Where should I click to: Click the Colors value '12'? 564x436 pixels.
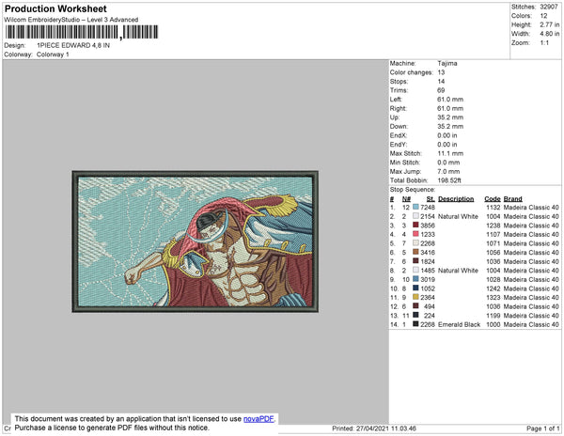[x=543, y=16]
